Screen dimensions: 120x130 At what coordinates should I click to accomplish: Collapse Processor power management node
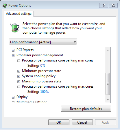pyautogui.click(x=13, y=55)
